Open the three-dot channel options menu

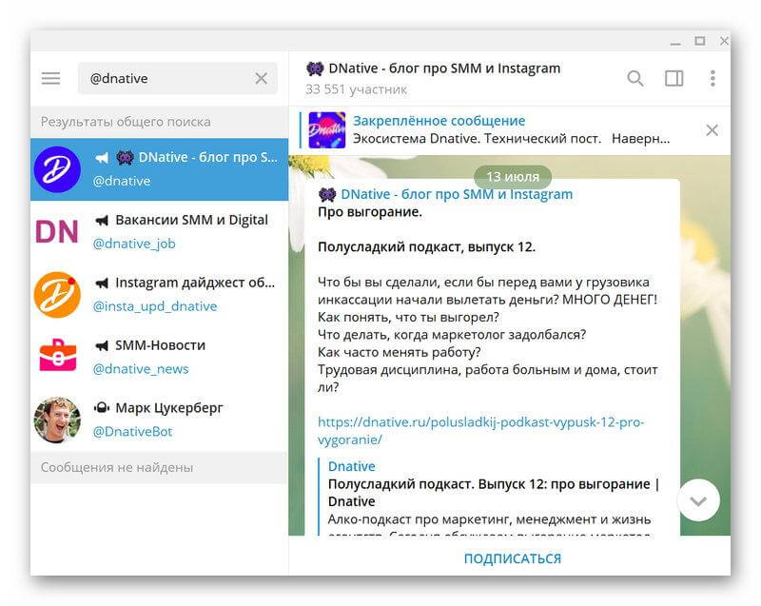(712, 78)
